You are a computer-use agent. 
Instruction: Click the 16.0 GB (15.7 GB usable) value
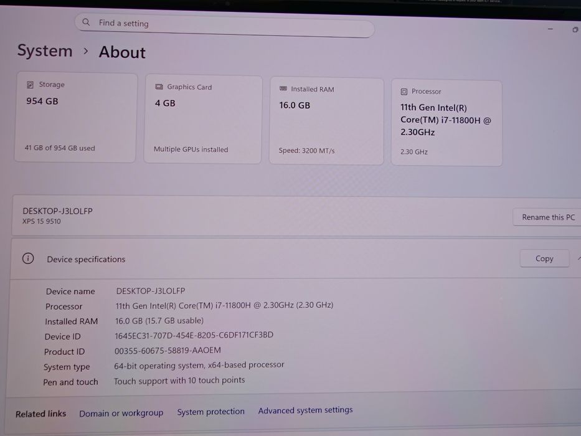[x=159, y=320]
